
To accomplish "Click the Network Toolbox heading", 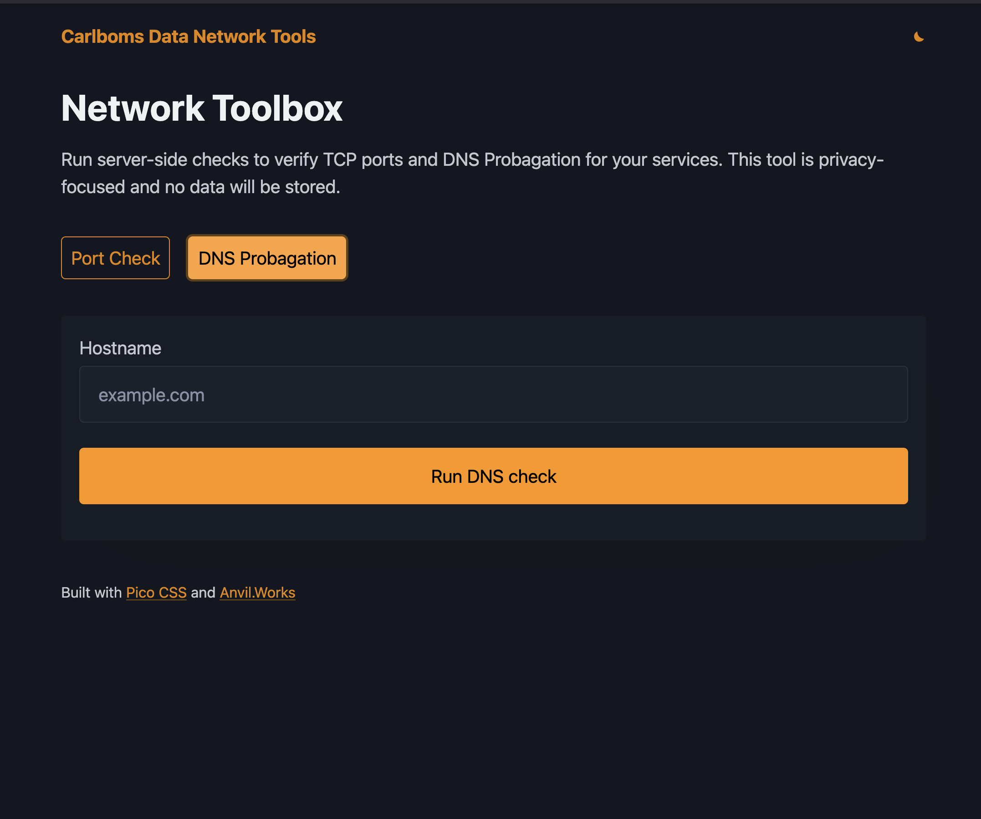I will tap(202, 108).
